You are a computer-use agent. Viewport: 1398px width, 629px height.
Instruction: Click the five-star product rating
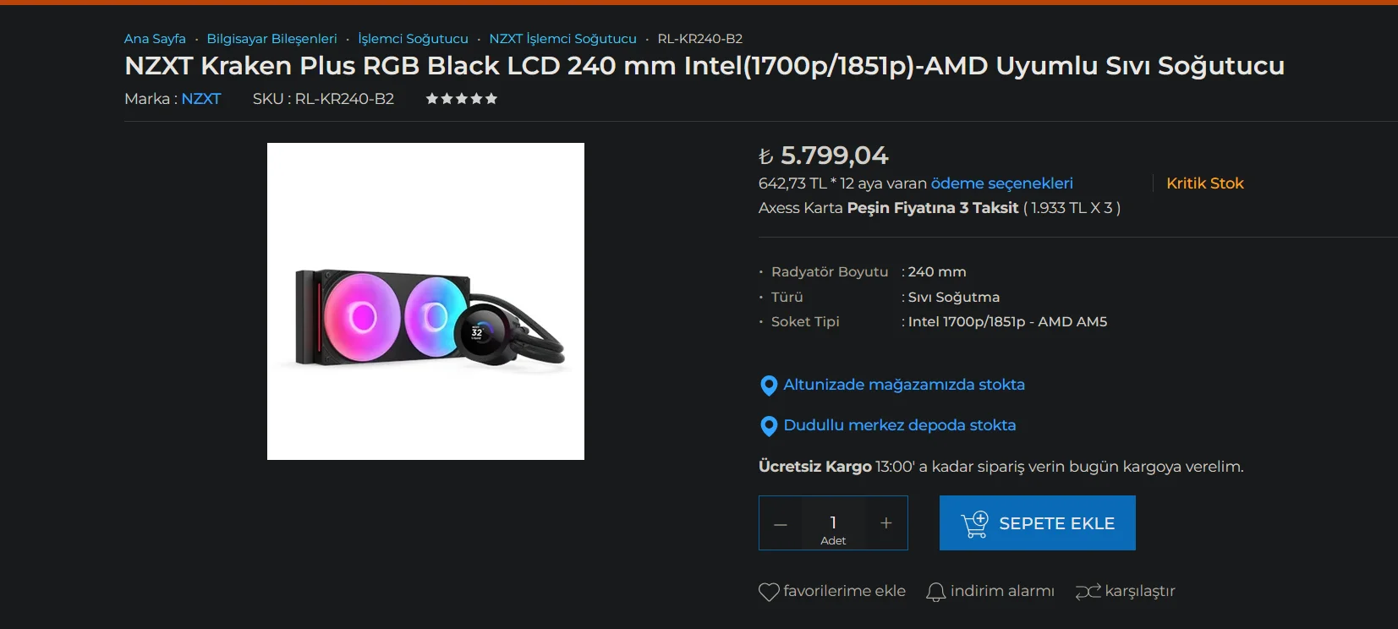click(462, 99)
